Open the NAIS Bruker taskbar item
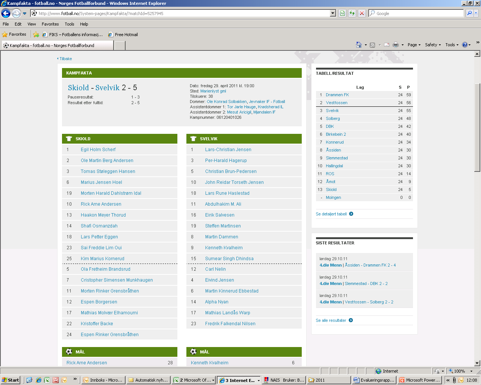Image resolution: width=481 pixels, height=385 pixels. pyautogui.click(x=283, y=380)
